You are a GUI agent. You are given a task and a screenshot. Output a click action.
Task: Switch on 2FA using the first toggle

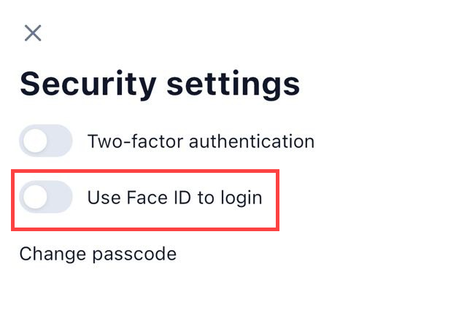[46, 141]
